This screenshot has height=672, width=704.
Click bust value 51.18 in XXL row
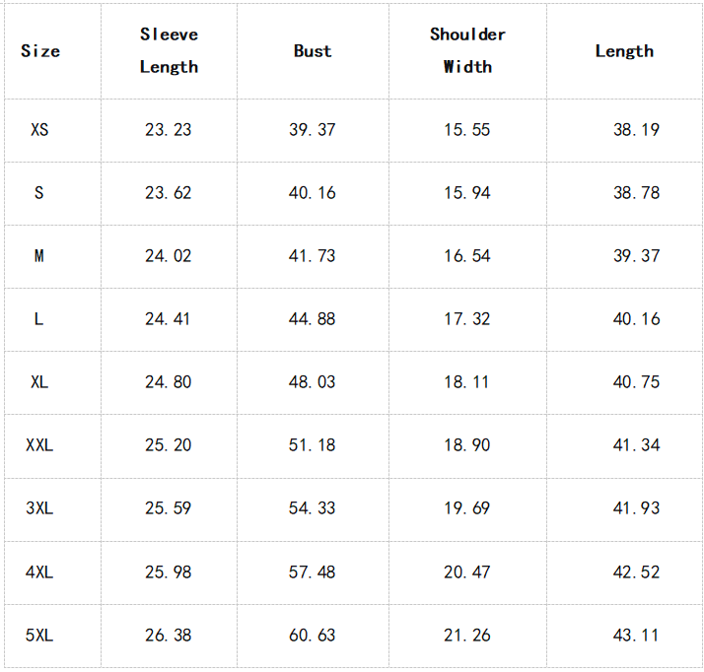pyautogui.click(x=313, y=445)
